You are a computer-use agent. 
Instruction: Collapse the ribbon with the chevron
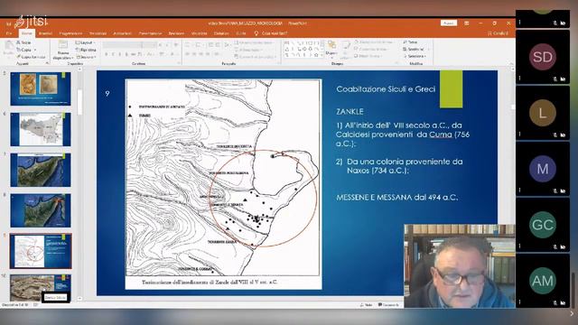point(512,64)
